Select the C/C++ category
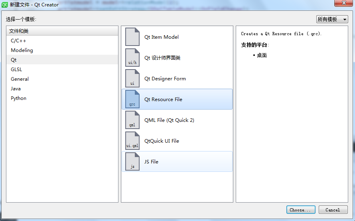 click(62, 41)
